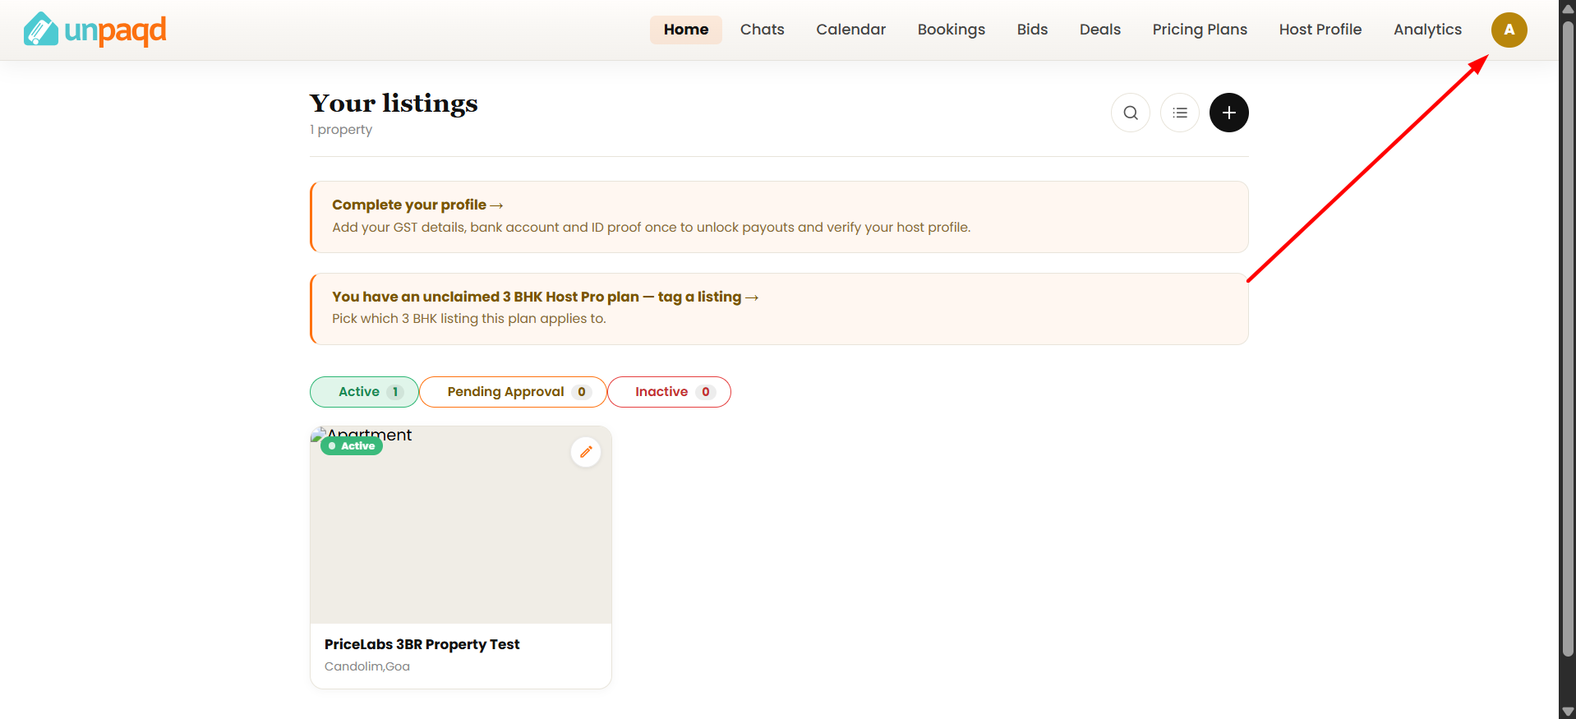The image size is (1576, 719).
Task: Click the scrollbar down arrow
Action: point(1568,712)
